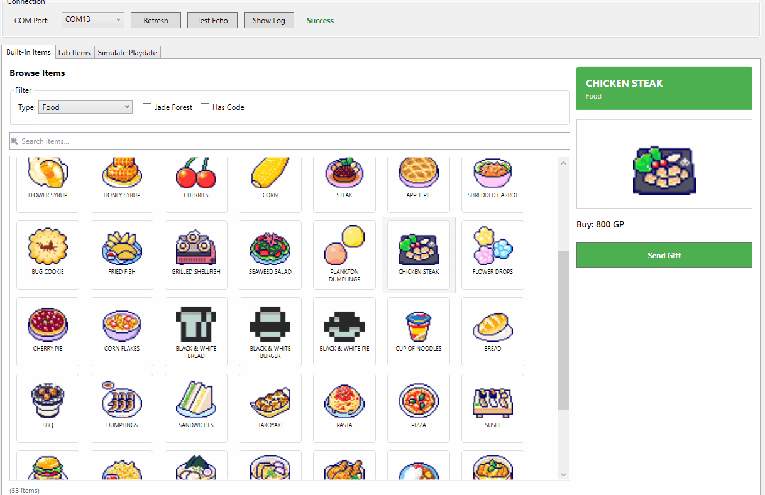Select the Seaweed Salad item

point(270,254)
